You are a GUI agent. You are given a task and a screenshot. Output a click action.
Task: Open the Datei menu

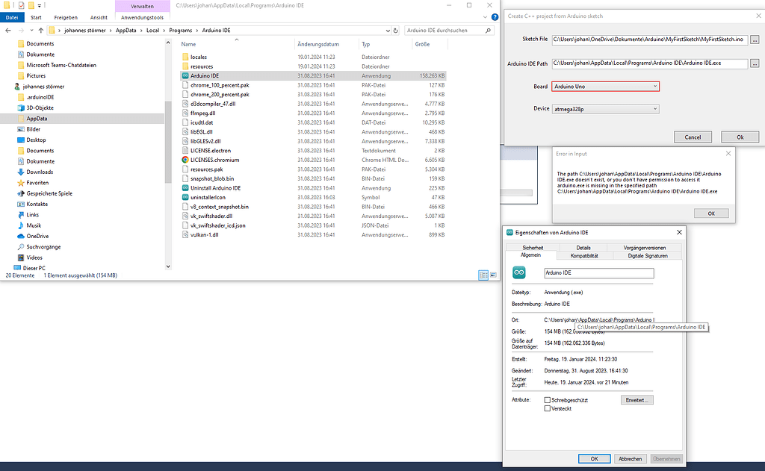12,18
